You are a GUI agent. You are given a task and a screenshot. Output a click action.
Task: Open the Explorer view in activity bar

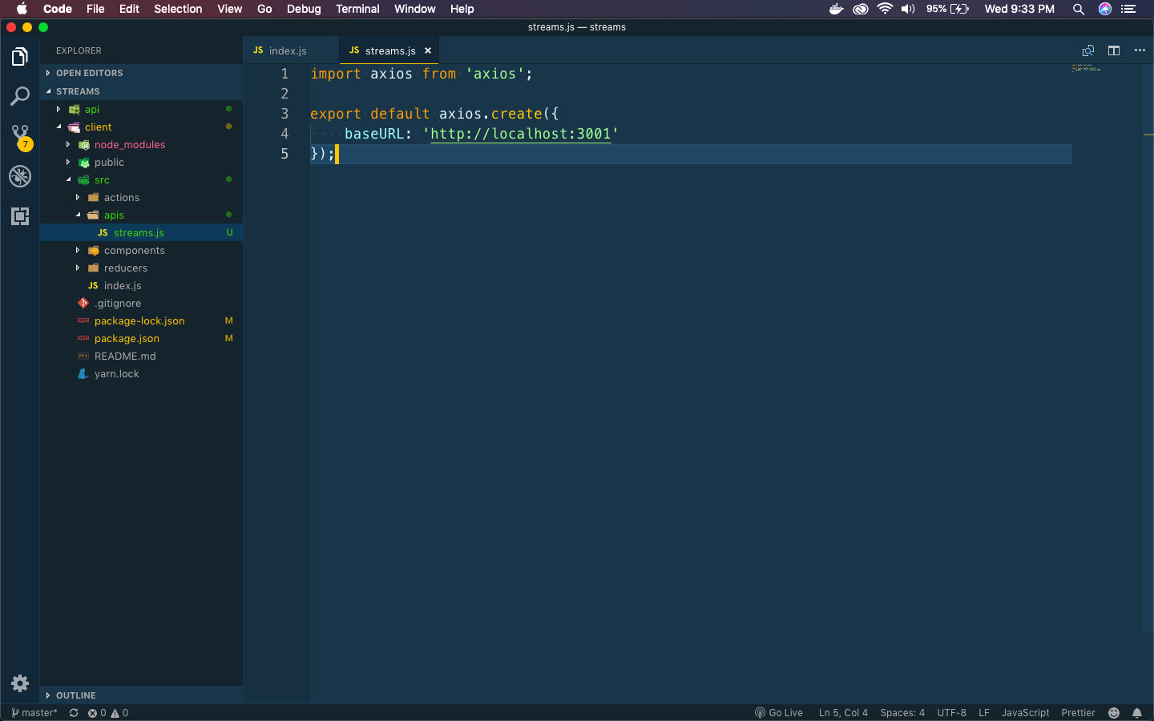click(20, 57)
